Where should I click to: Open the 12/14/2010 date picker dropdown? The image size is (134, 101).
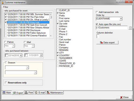coord(21,55)
